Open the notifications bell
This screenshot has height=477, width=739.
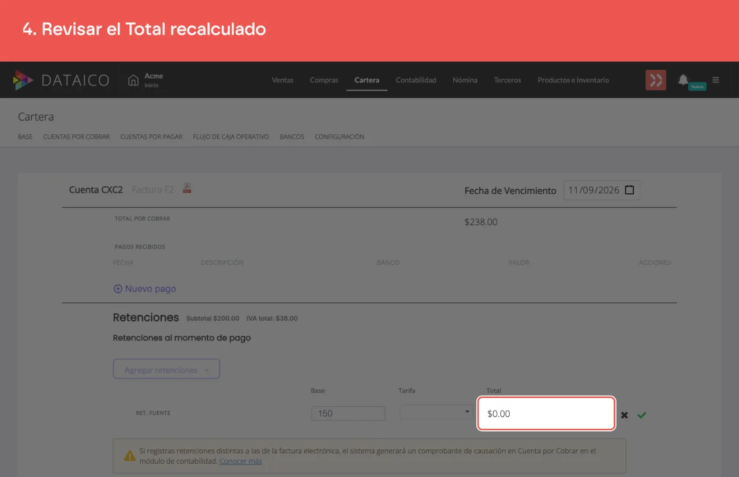pos(683,80)
